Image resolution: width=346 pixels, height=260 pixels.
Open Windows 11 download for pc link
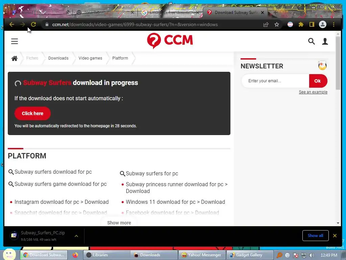coord(175,202)
